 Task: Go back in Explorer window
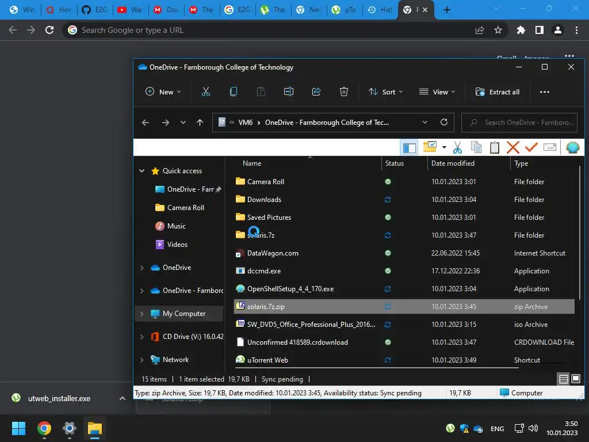pyautogui.click(x=146, y=123)
